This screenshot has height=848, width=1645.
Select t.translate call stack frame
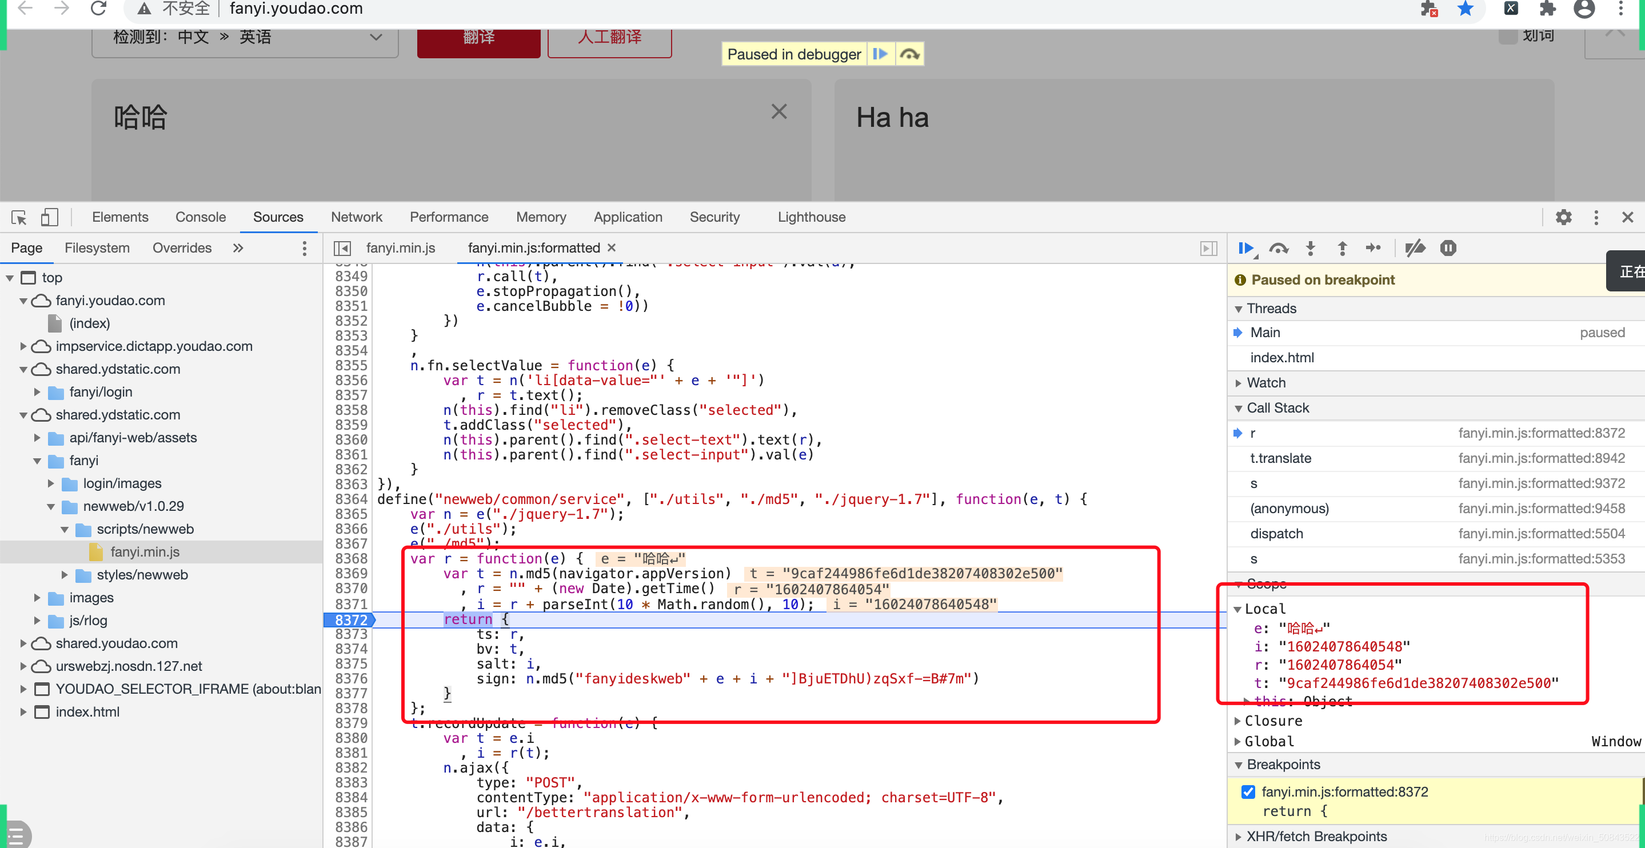(x=1280, y=458)
